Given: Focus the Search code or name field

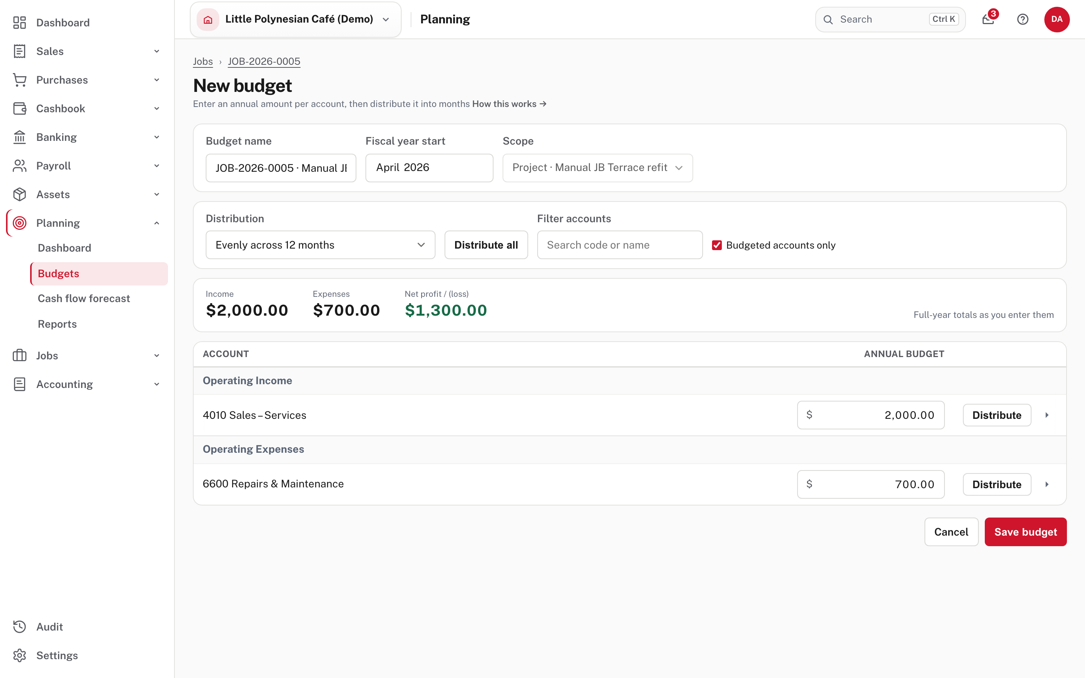Looking at the screenshot, I should pyautogui.click(x=620, y=245).
